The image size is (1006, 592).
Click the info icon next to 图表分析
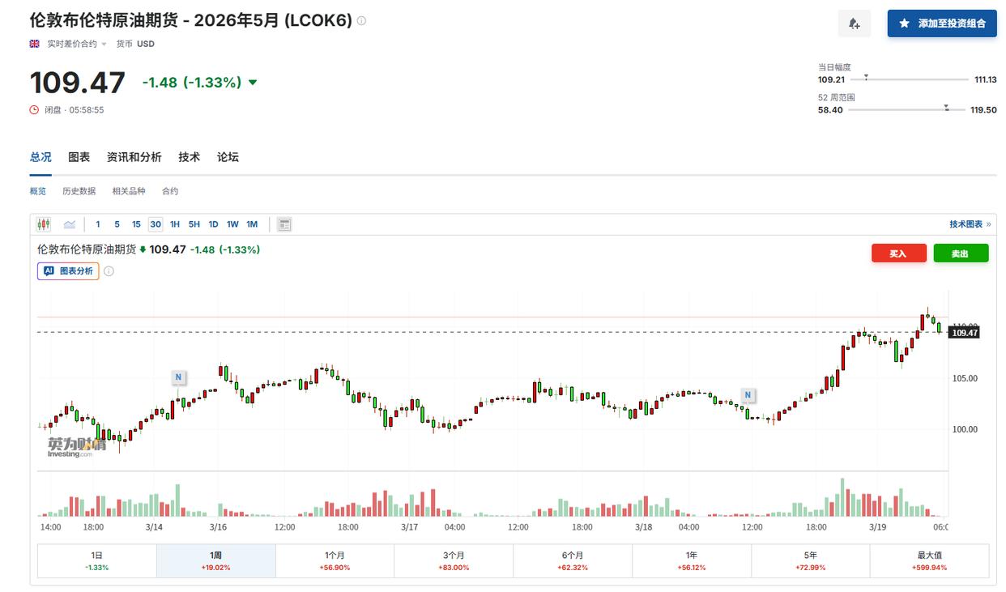[109, 271]
